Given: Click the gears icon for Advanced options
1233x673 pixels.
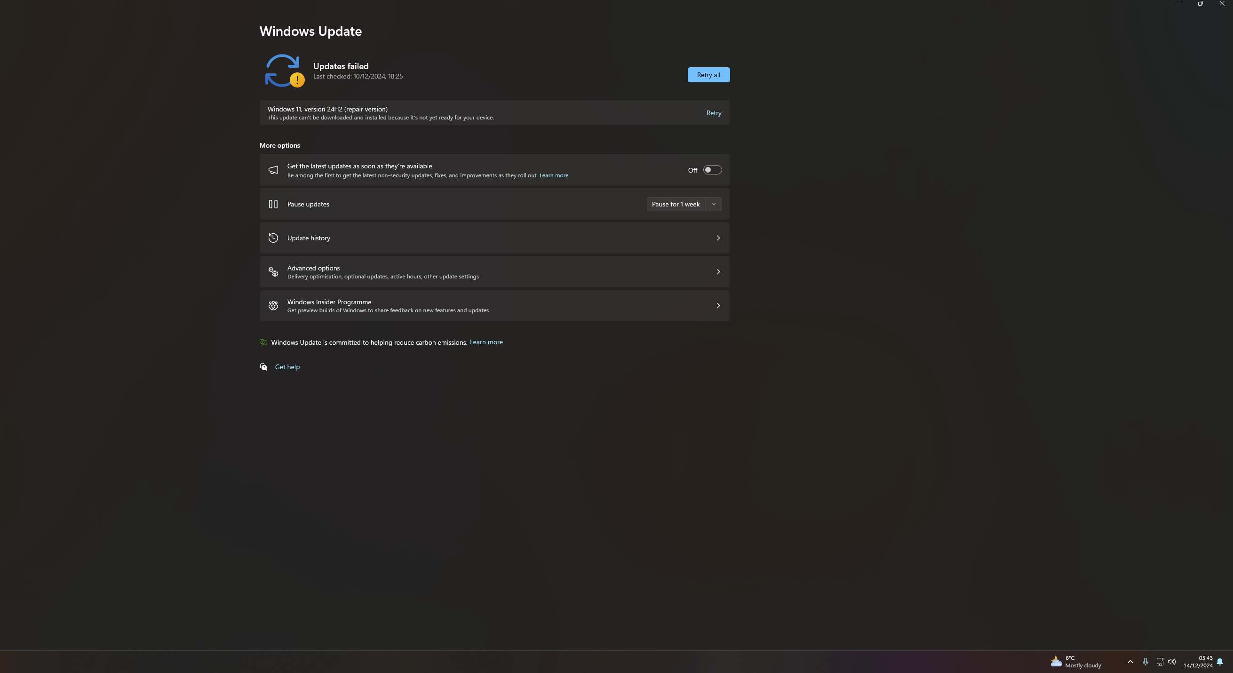Looking at the screenshot, I should coord(273,272).
